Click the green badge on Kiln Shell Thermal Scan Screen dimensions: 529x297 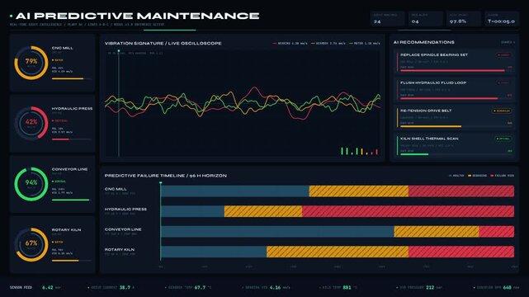point(503,139)
